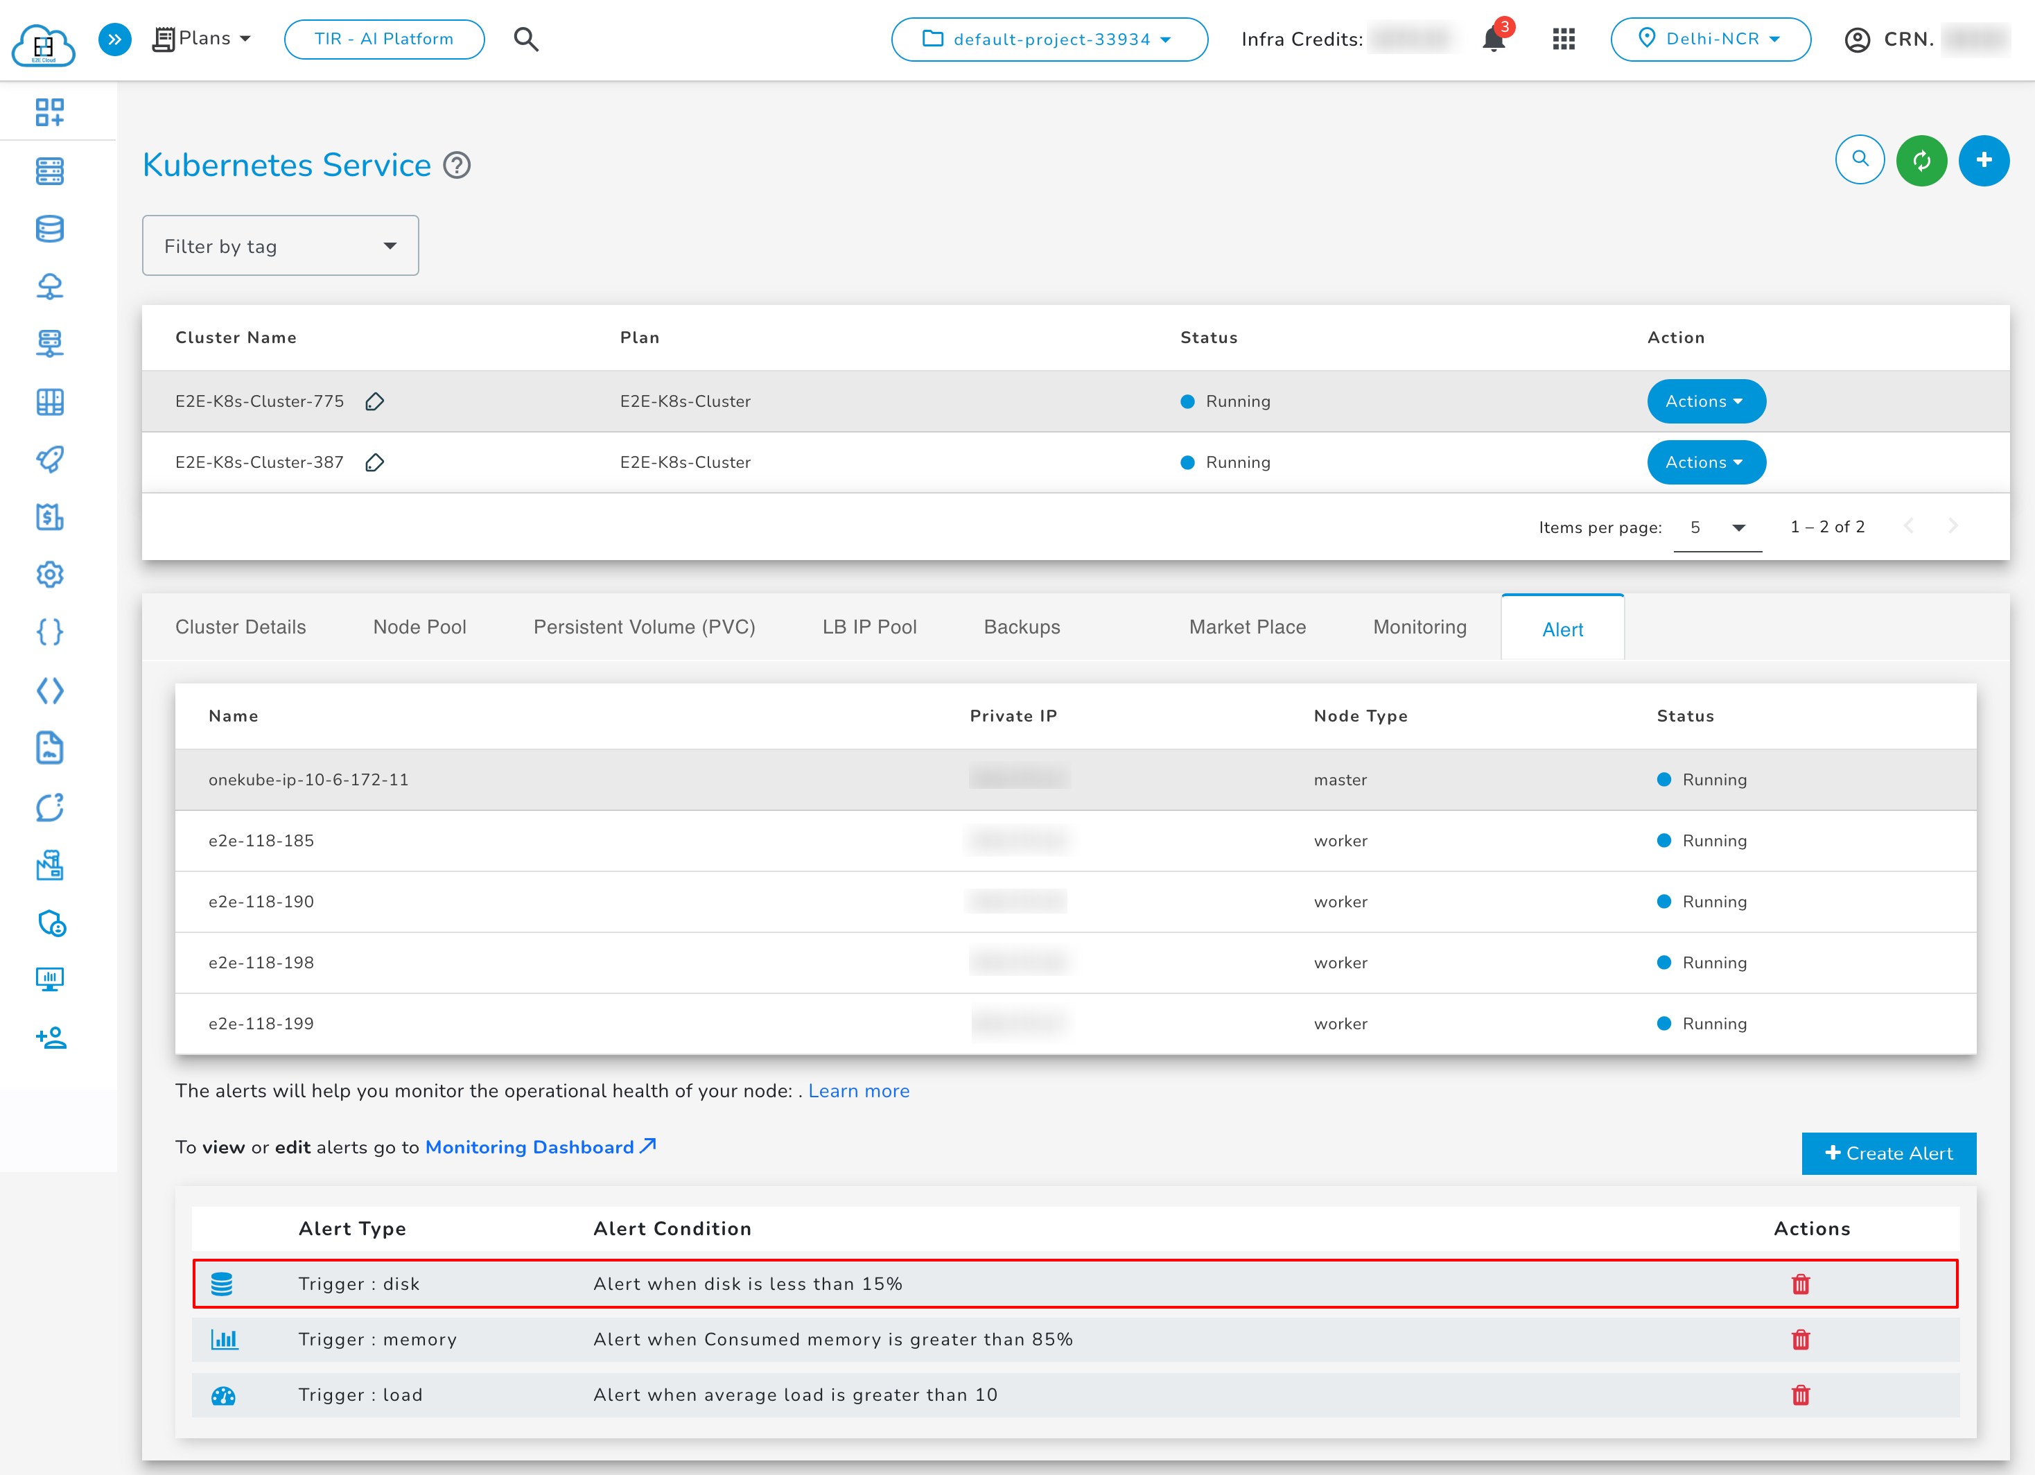Click the Trigger : load alert text
Image resolution: width=2035 pixels, height=1475 pixels.
[360, 1395]
